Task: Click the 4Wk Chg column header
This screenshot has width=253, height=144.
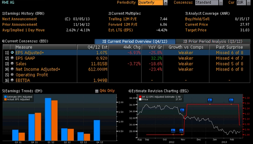Action: (x=125, y=47)
